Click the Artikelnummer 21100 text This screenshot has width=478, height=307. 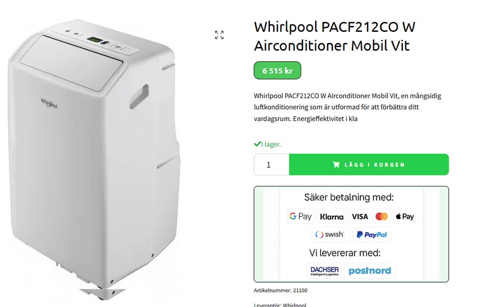(280, 290)
